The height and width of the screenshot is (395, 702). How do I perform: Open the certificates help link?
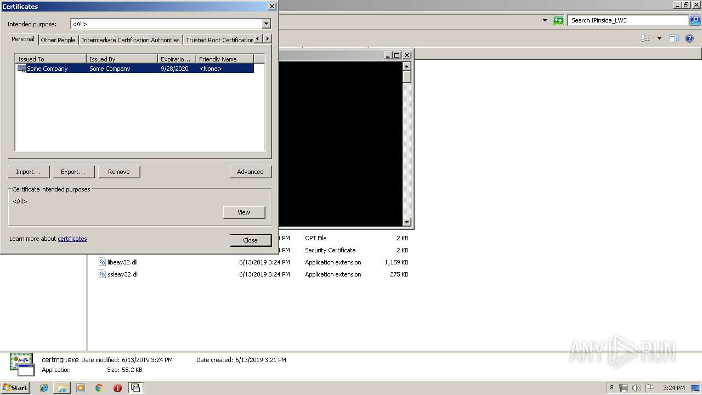(x=72, y=239)
